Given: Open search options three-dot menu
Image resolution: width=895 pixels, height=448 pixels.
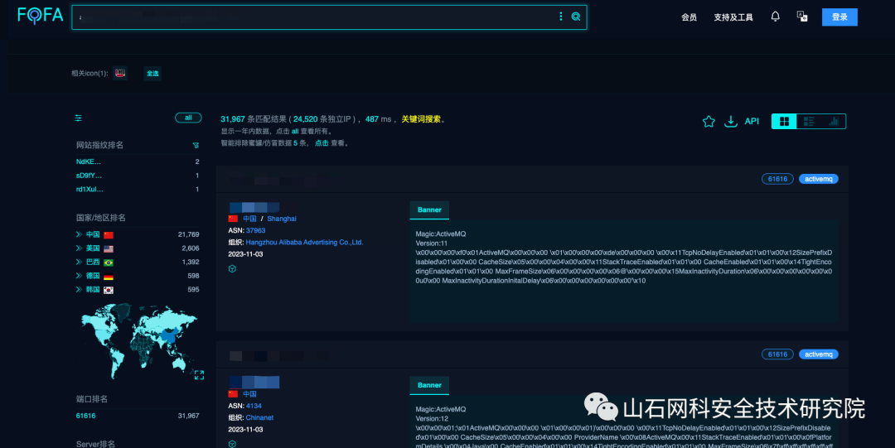Looking at the screenshot, I should 560,17.
